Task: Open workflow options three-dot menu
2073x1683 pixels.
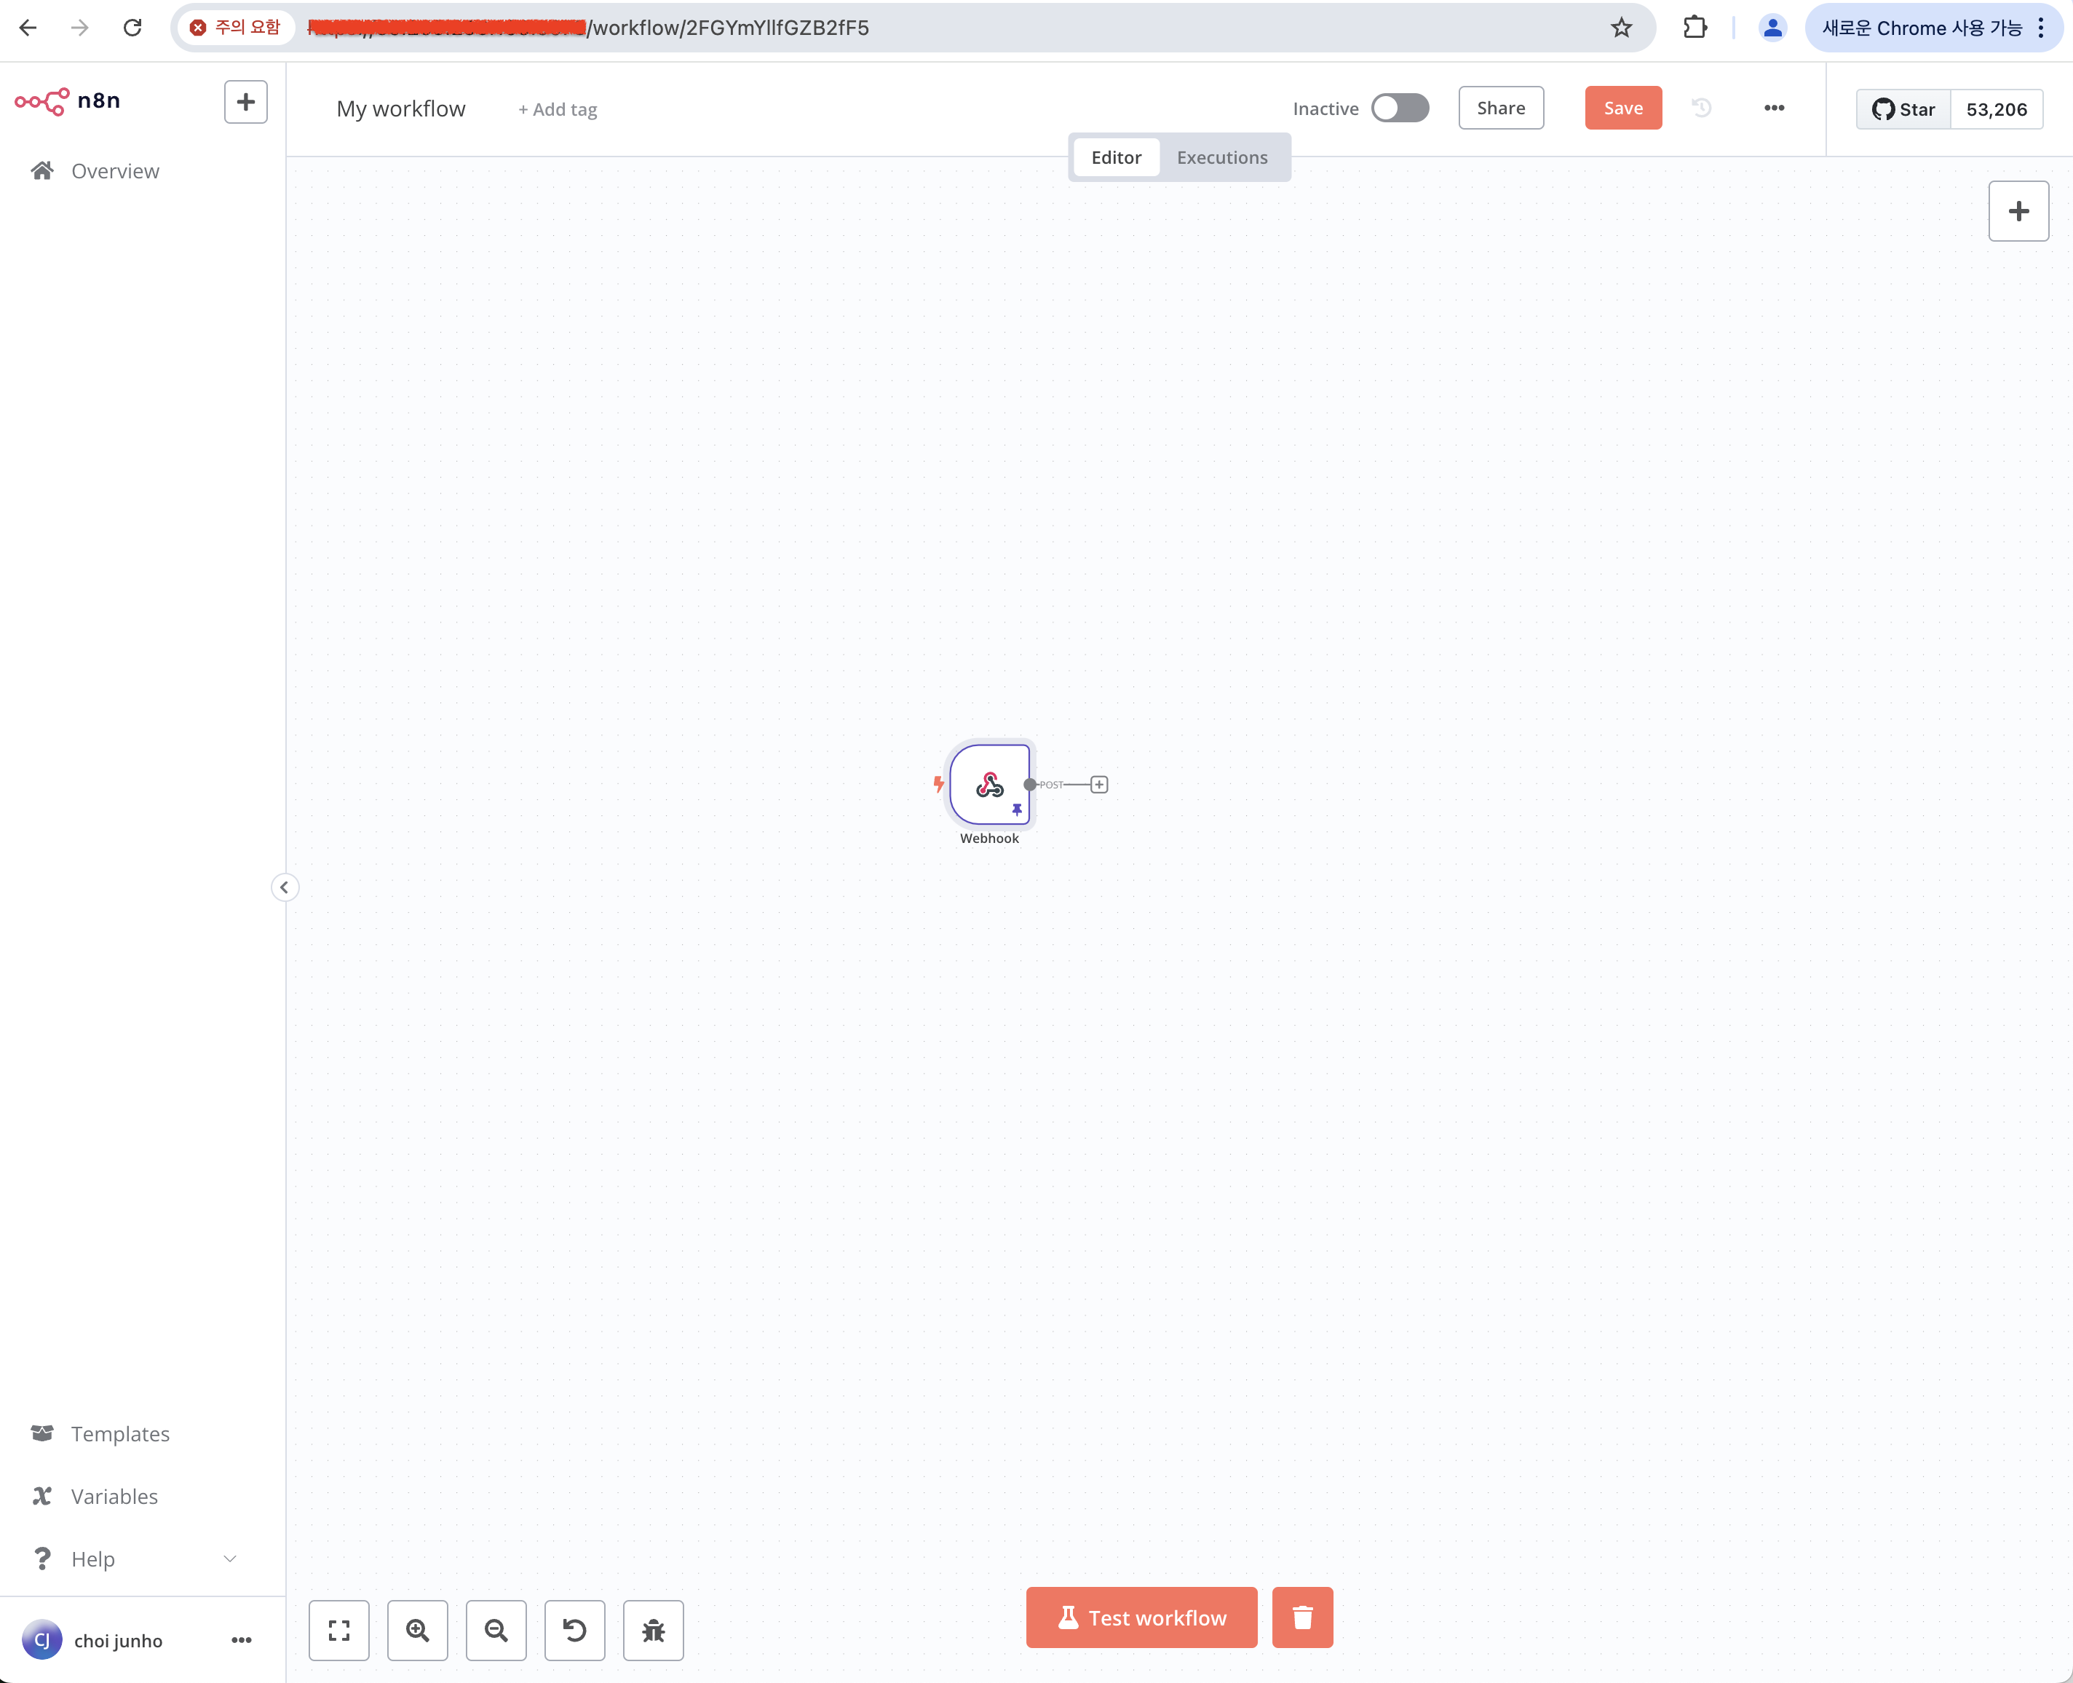Action: 1774,108
